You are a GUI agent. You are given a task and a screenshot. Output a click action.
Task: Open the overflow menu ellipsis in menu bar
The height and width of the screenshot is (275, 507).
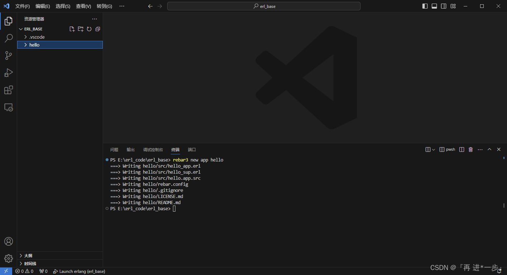pos(122,6)
